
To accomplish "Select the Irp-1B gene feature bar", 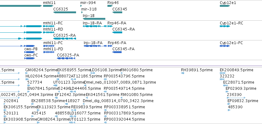I will pos(94,19).
